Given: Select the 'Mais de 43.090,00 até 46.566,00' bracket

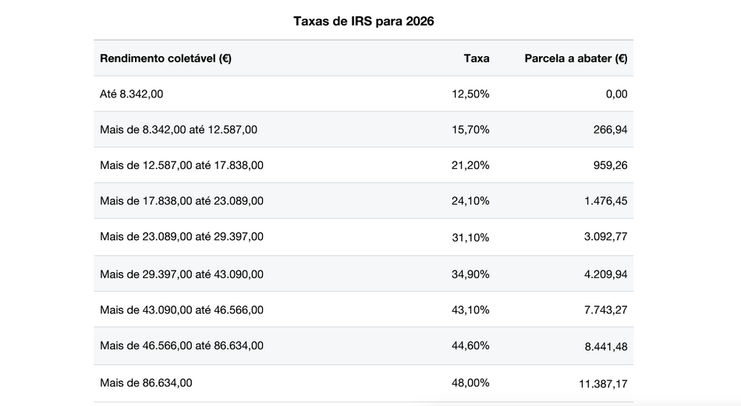Looking at the screenshot, I should 182,309.
